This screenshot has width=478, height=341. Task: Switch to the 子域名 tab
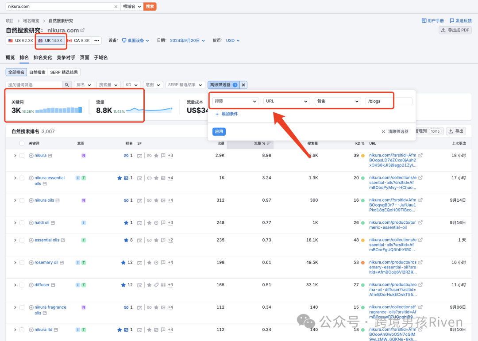[101, 57]
